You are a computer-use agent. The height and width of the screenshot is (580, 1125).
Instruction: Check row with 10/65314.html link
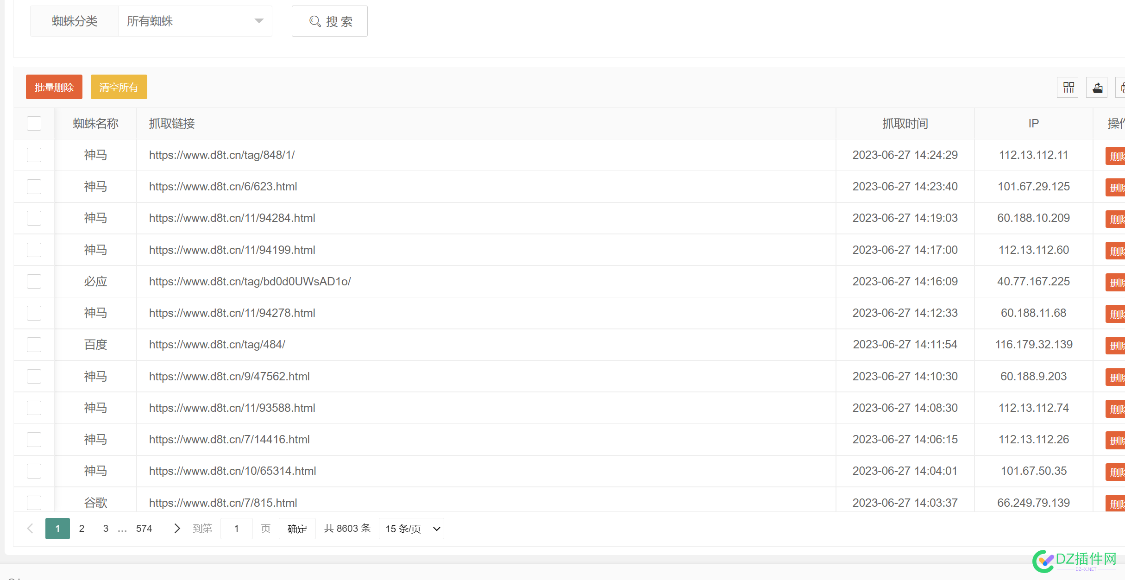(x=34, y=471)
